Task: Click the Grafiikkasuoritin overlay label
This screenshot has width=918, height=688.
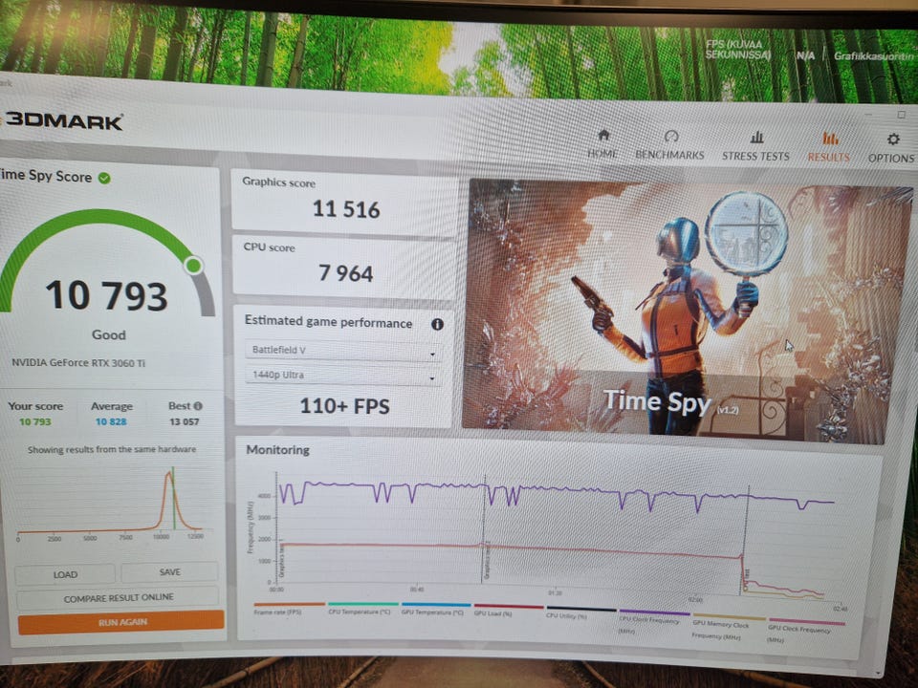Action: [x=873, y=56]
